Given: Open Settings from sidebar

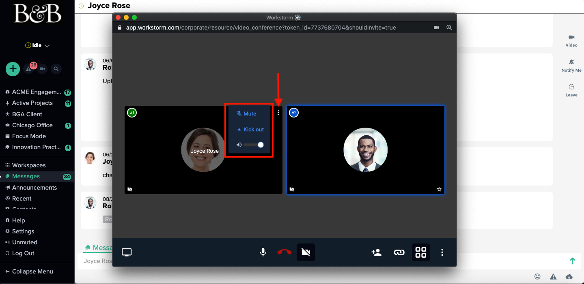Looking at the screenshot, I should [23, 231].
